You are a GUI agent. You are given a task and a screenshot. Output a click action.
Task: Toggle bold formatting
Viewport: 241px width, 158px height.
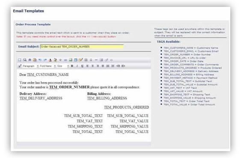pyautogui.click(x=72, y=66)
